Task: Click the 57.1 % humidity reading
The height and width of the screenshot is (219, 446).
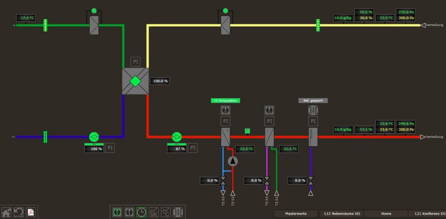Action: coord(364,130)
